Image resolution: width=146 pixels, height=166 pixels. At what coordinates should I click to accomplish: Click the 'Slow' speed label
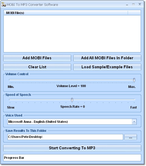(x=11, y=107)
